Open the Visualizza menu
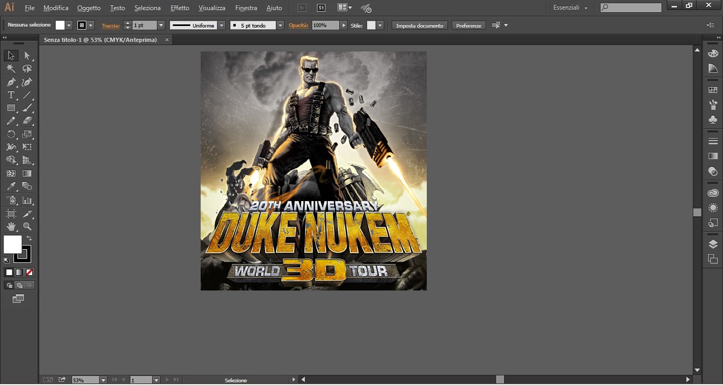Screen dimensions: 723x386 pos(212,8)
